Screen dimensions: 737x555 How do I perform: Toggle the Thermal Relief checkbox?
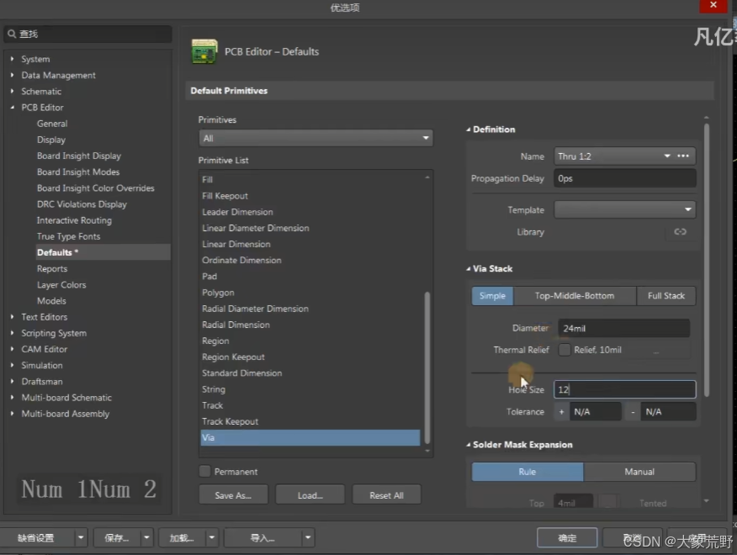(564, 350)
